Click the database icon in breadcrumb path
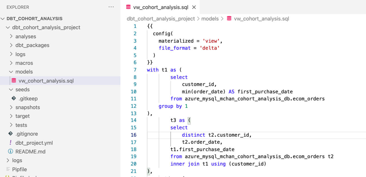Viewport: 366px width, 177px height. [229, 19]
